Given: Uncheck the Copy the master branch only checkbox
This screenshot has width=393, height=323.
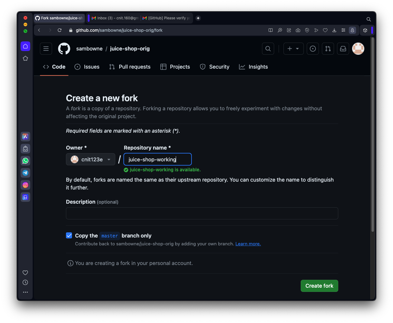Looking at the screenshot, I should coord(69,236).
